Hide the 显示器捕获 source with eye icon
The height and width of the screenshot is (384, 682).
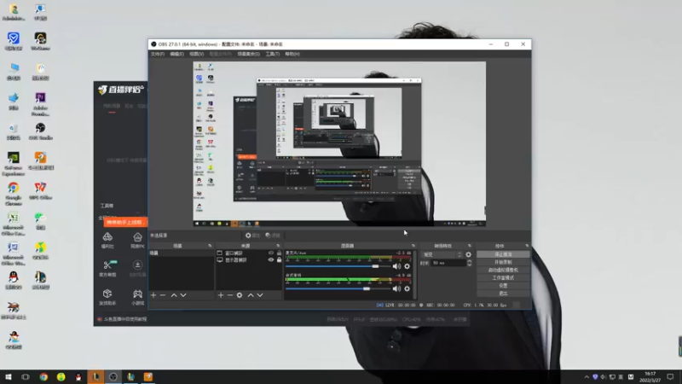click(271, 260)
